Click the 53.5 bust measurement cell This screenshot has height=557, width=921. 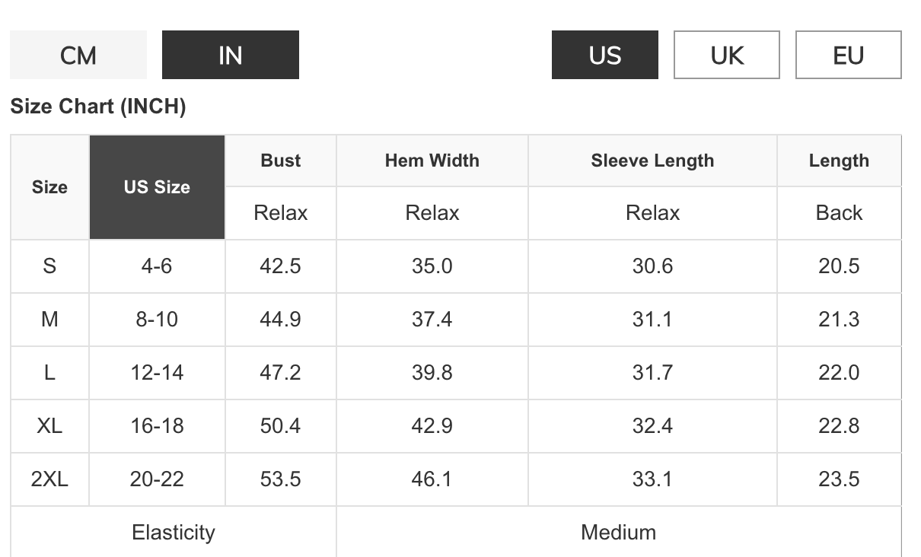(281, 479)
